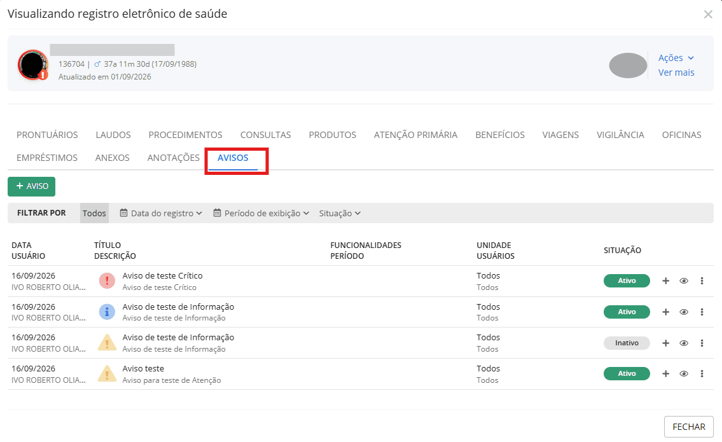Close the health record dialog with the X
The image size is (722, 442).
[708, 14]
